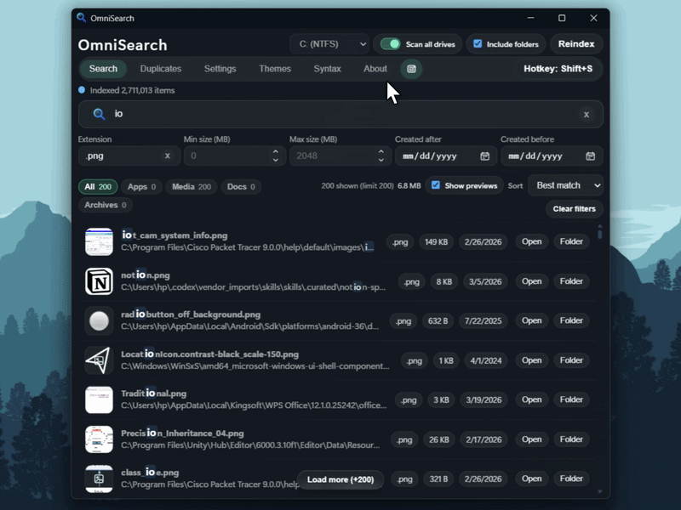Click the Created after date field
Image resolution: width=681 pixels, height=510 pixels.
(446, 156)
